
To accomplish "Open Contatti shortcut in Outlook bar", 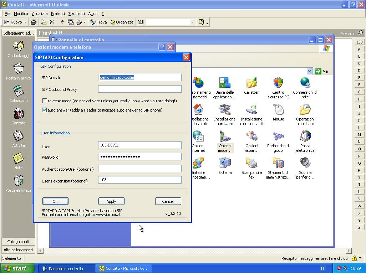I will (x=19, y=116).
